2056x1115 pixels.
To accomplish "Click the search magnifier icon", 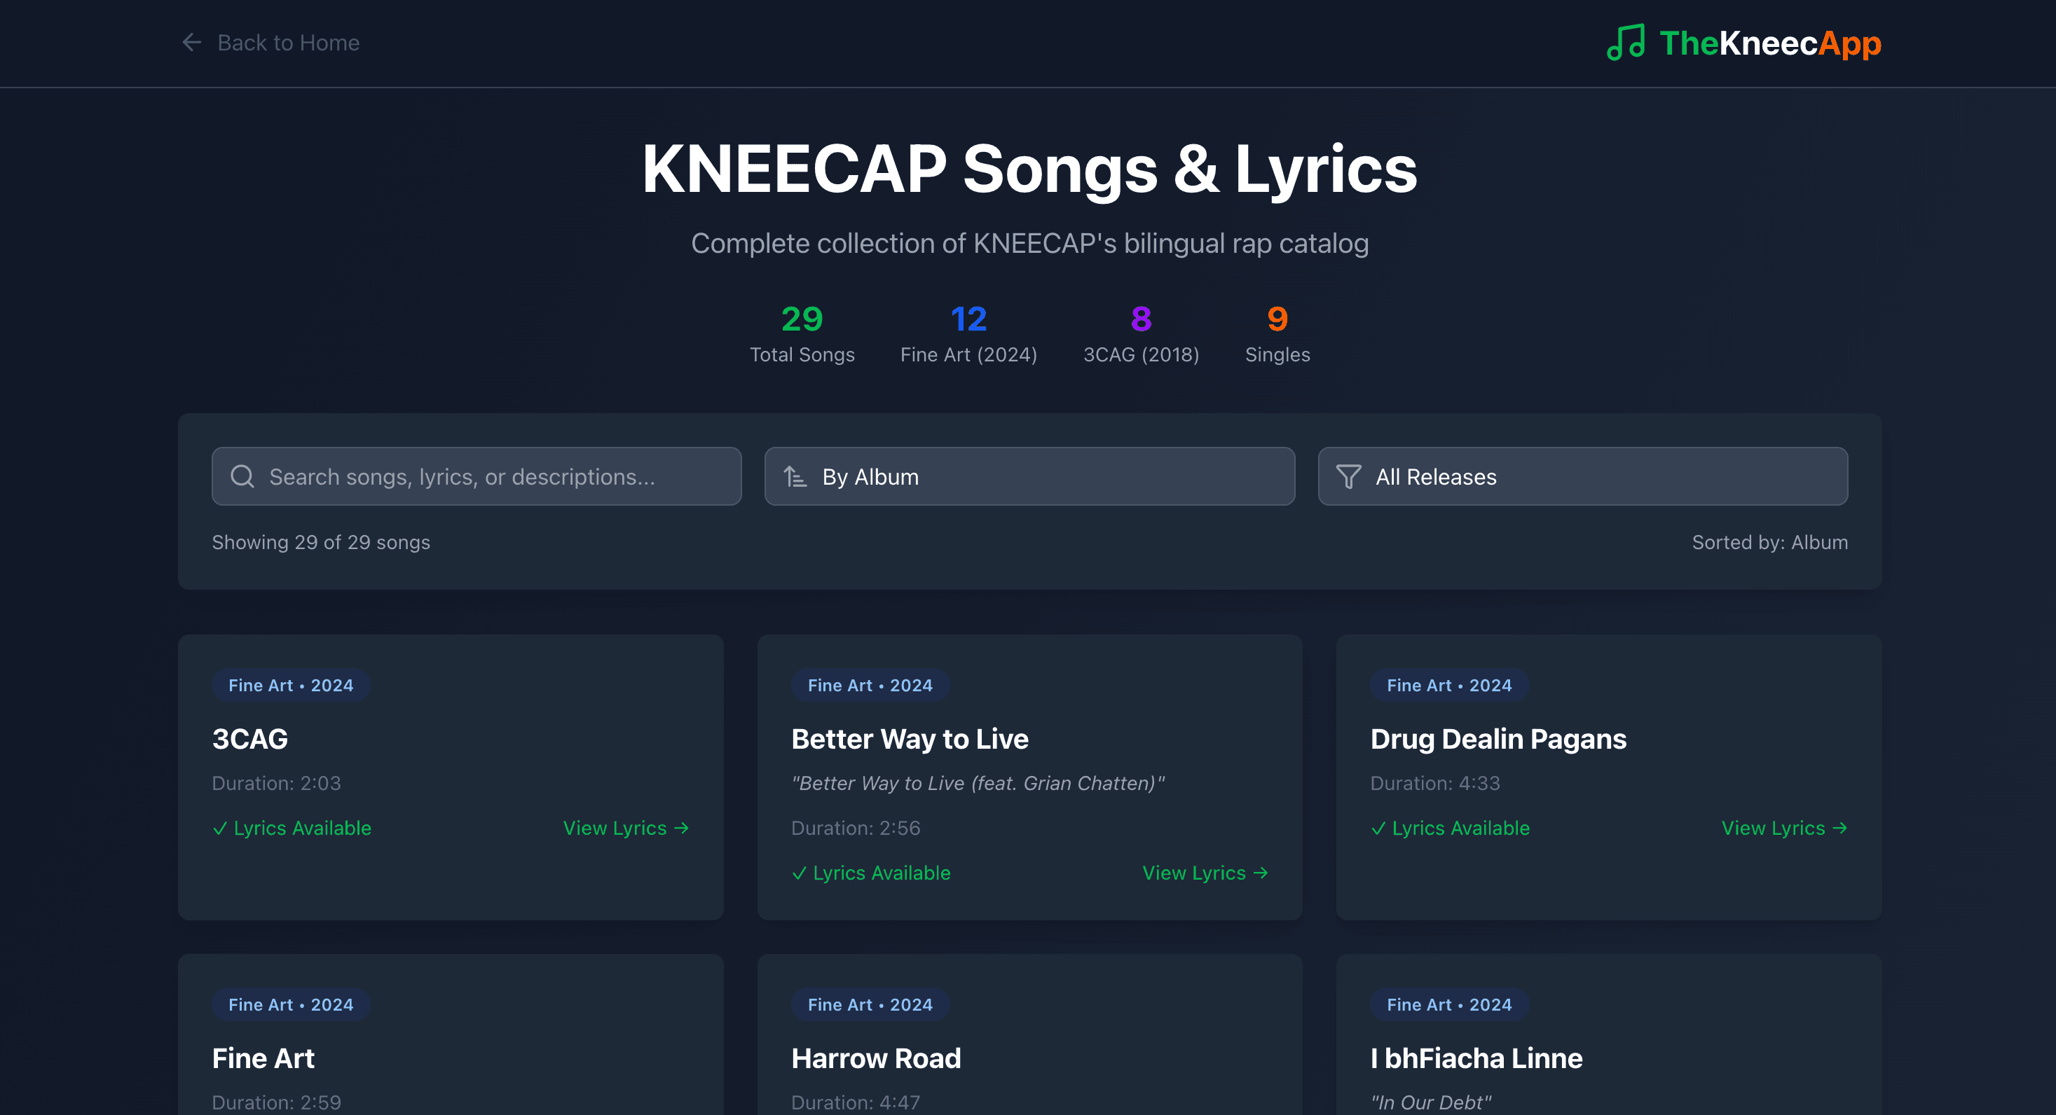I will click(242, 476).
